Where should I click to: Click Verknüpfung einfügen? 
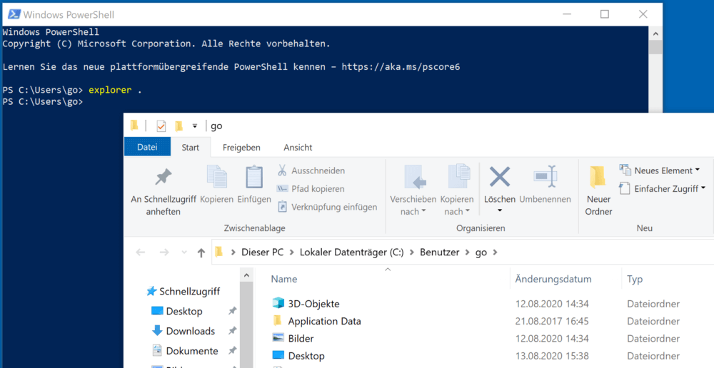(328, 207)
